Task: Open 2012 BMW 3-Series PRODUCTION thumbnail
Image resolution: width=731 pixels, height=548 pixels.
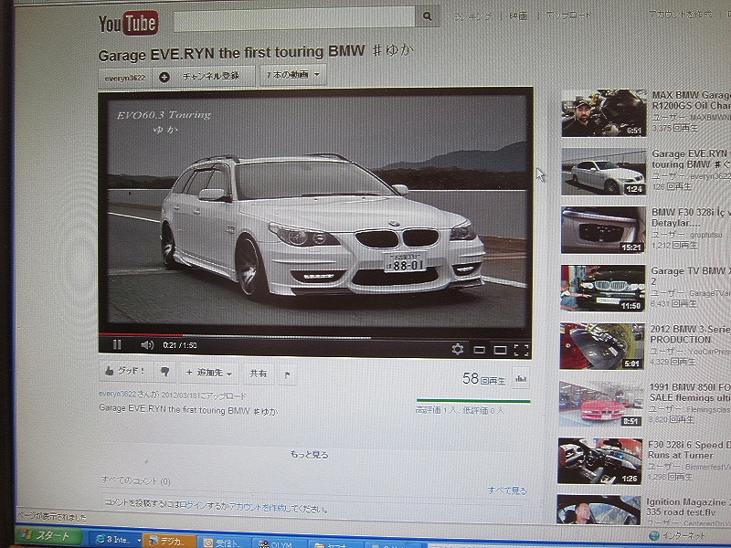Action: (x=602, y=346)
